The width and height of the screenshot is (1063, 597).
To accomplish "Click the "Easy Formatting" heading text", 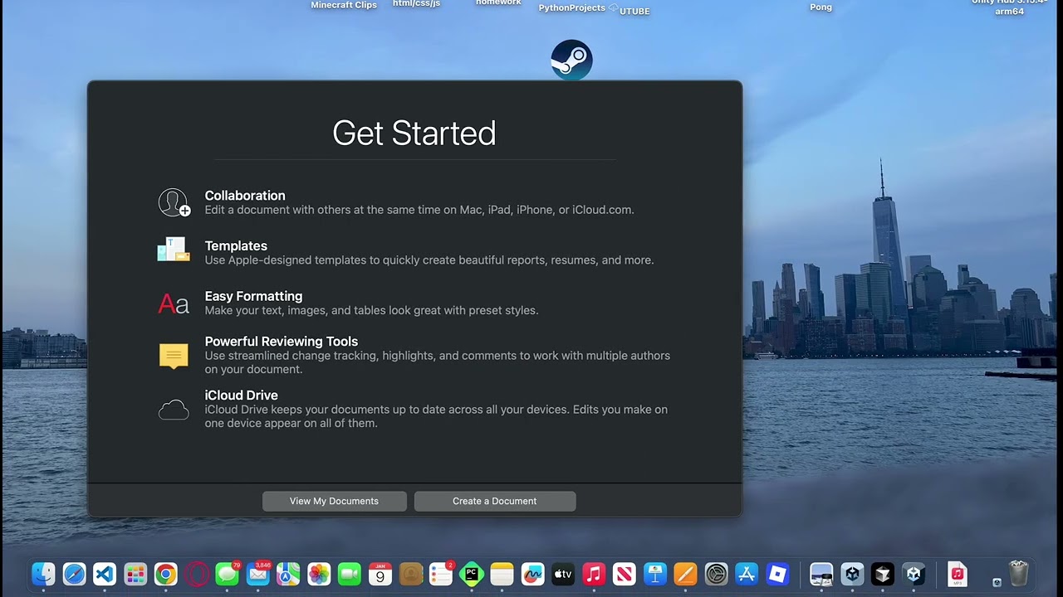I will 253,296.
